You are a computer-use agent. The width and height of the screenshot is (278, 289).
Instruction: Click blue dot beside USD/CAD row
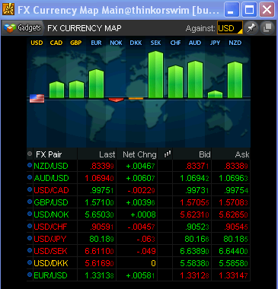pyautogui.click(x=30, y=189)
